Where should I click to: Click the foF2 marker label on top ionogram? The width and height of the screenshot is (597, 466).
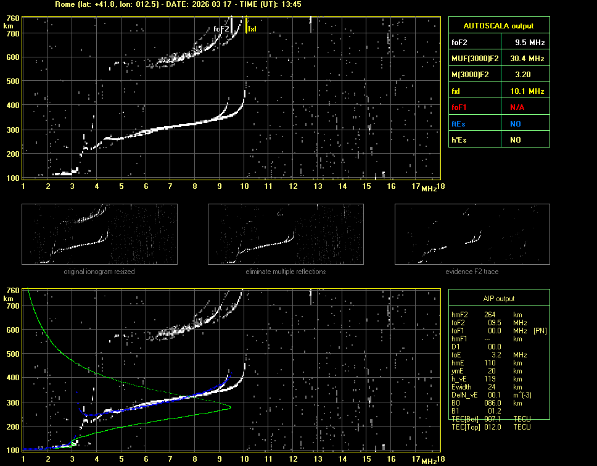tap(221, 29)
